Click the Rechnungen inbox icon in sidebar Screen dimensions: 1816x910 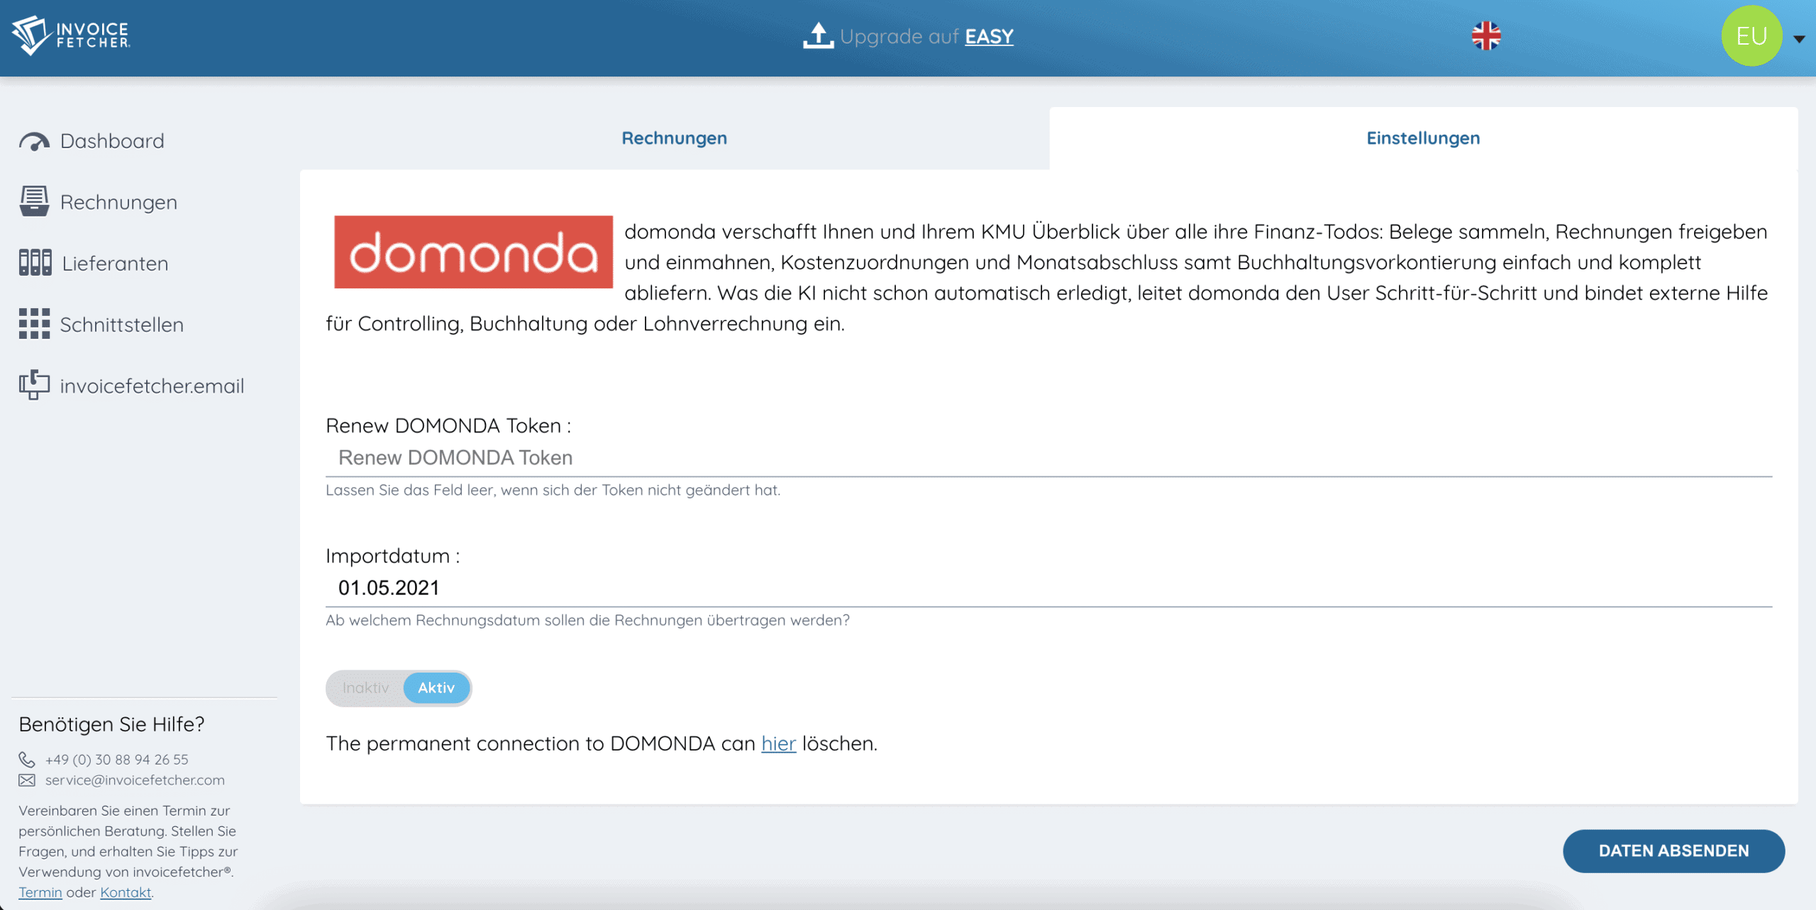[x=34, y=202]
